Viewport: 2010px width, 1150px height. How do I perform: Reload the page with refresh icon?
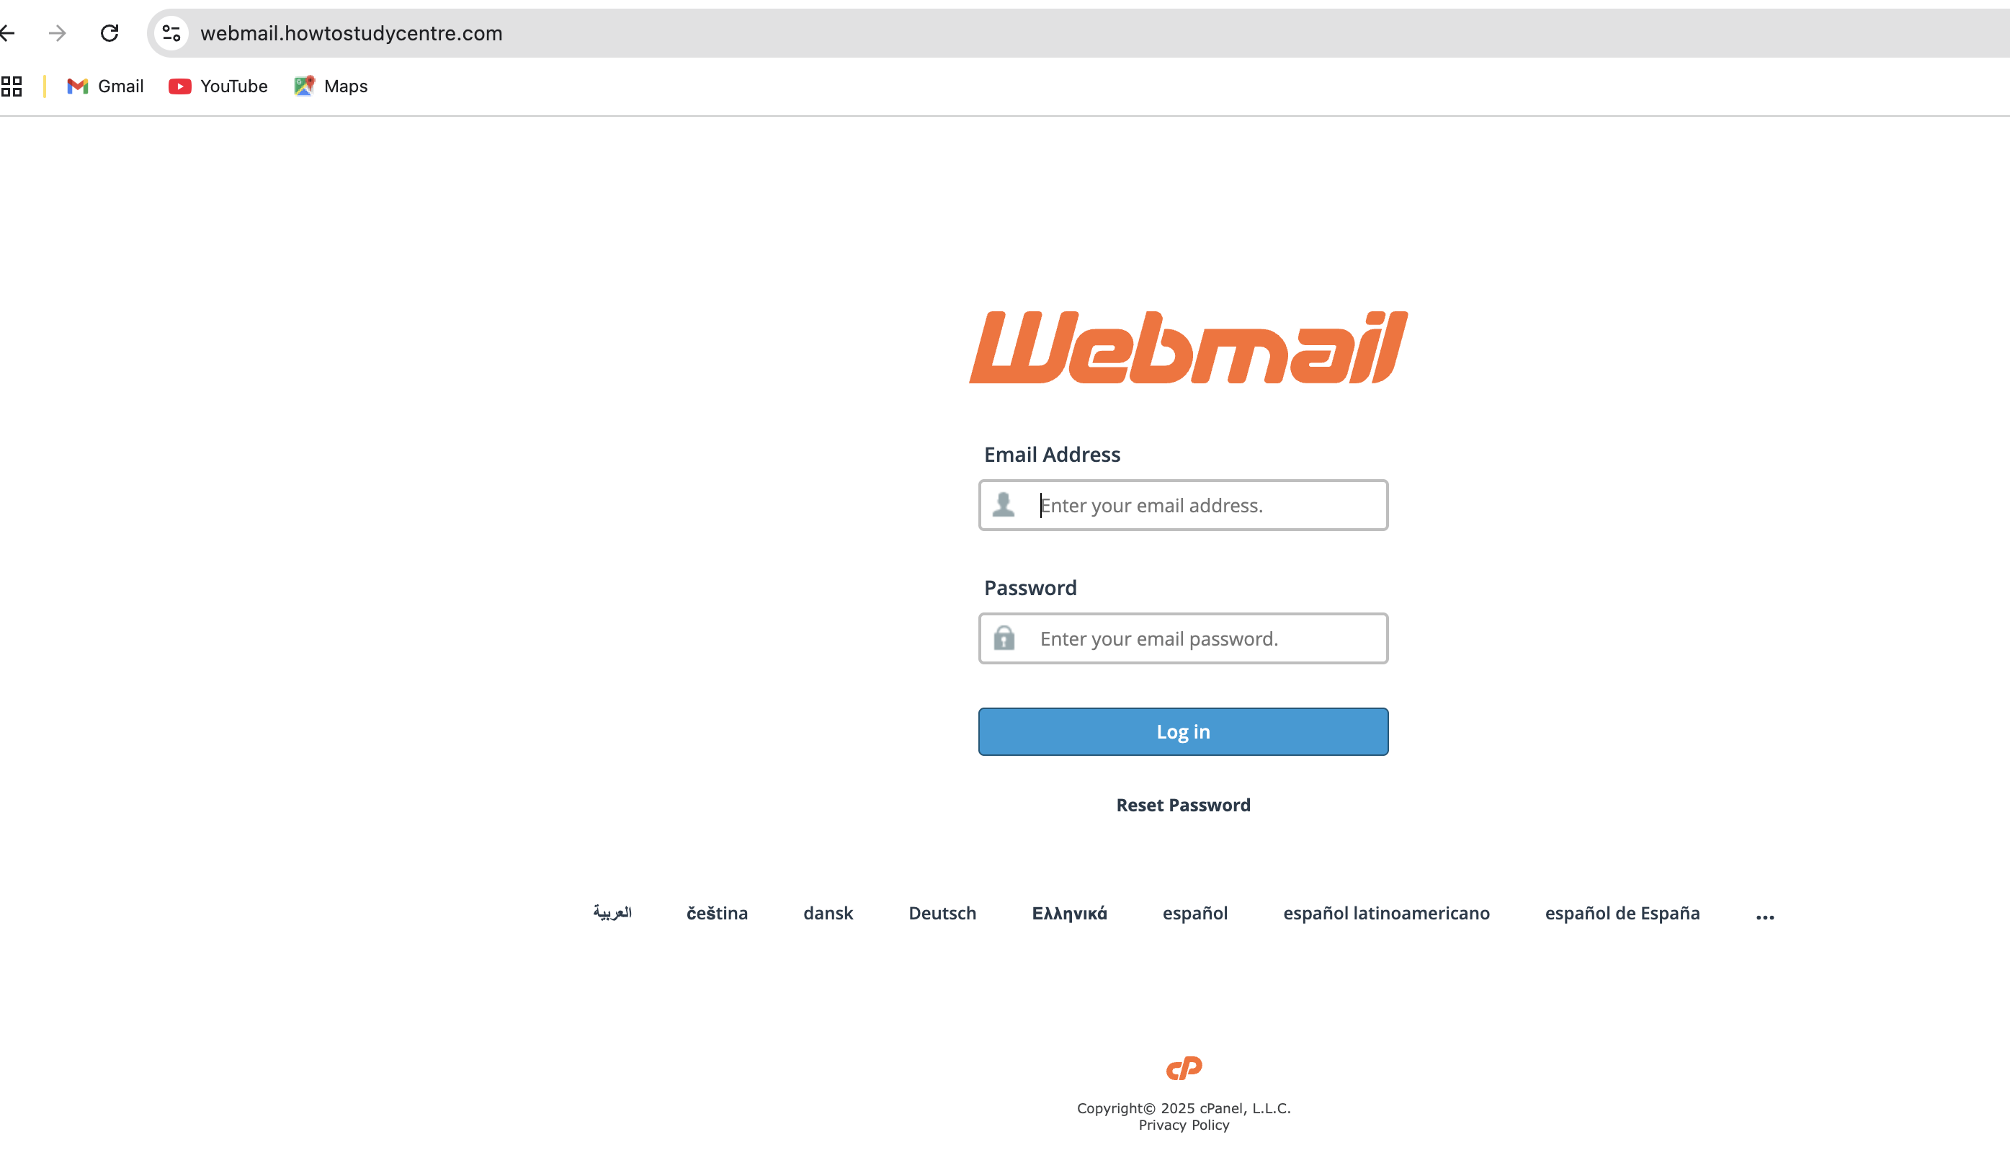coord(110,33)
